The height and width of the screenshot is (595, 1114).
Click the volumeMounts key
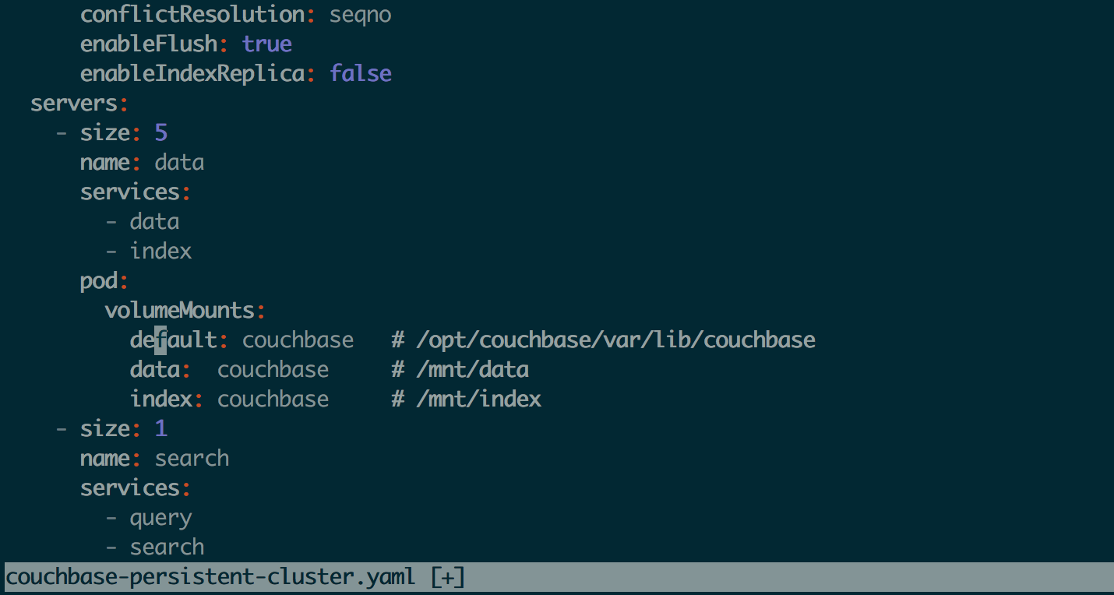(180, 310)
